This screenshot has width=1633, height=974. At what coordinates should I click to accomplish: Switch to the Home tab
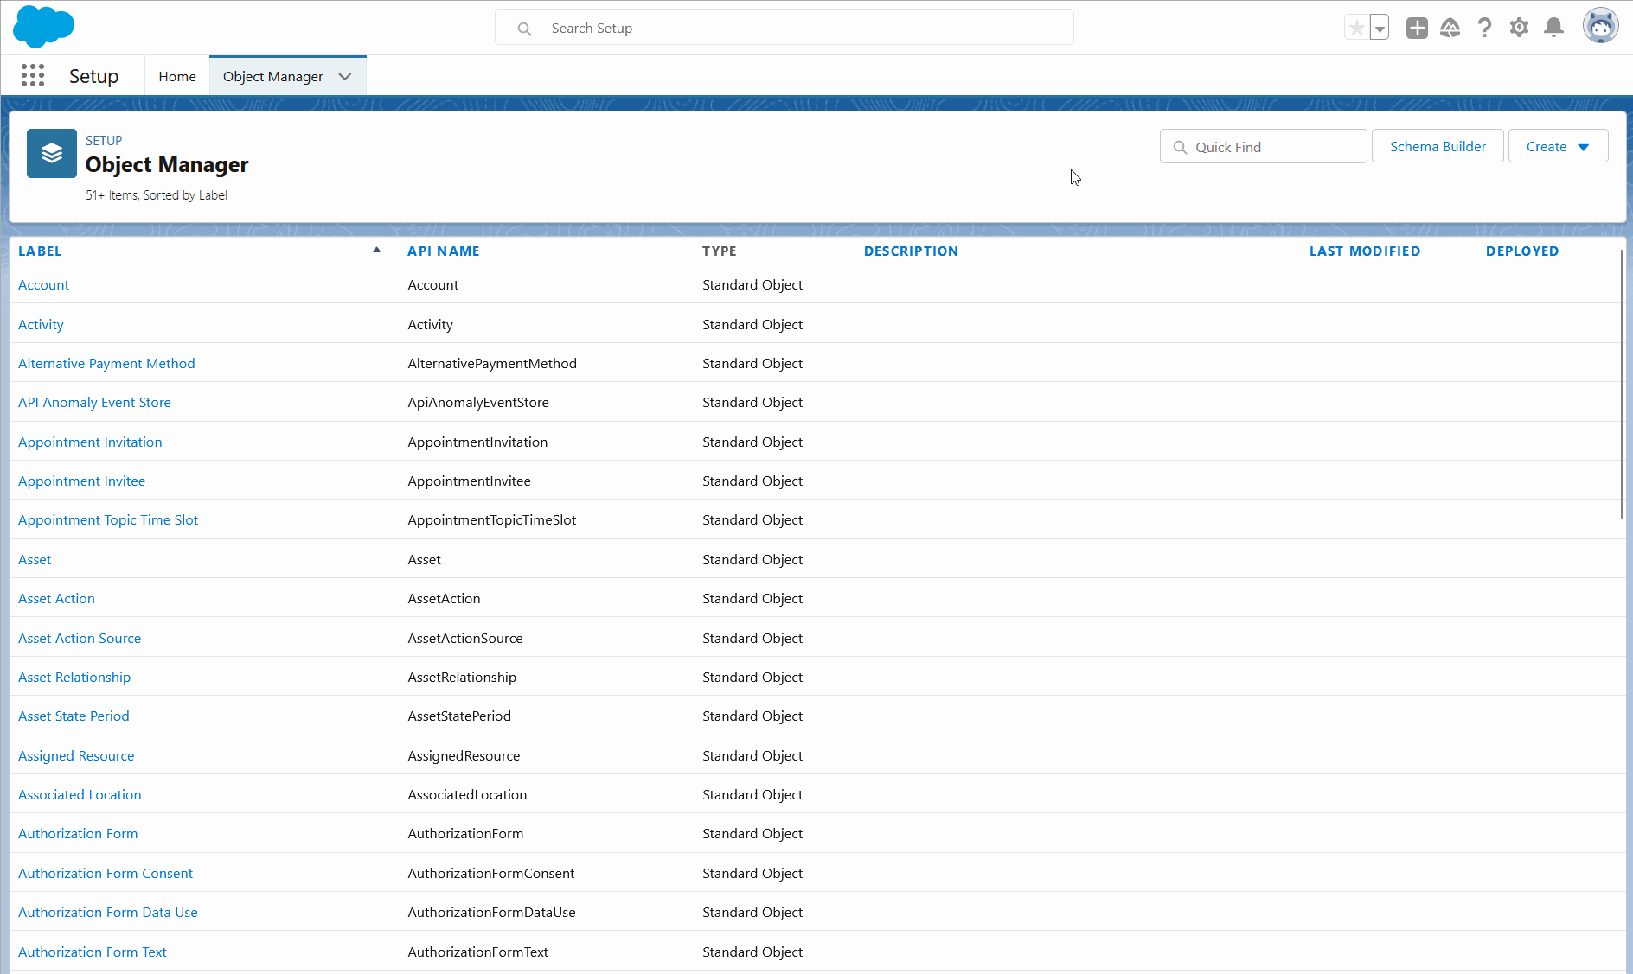coord(177,77)
